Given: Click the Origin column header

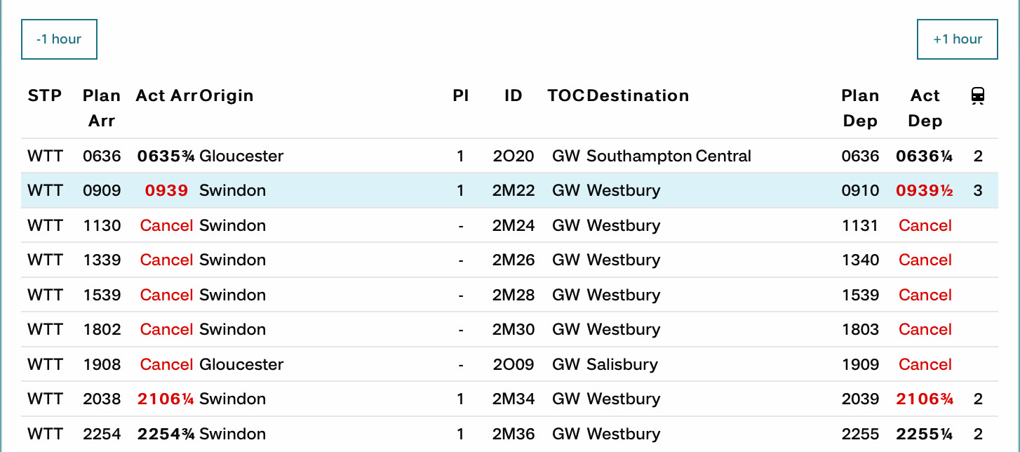Looking at the screenshot, I should pos(227,95).
